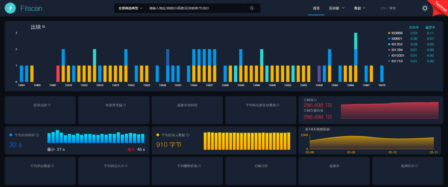Click info icon beside 出块 title
This screenshot has height=187, width=448.
click(x=44, y=27)
